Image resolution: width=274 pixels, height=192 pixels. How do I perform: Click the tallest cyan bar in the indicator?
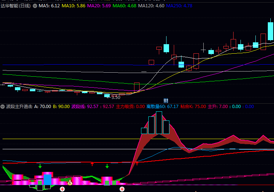coord(159,123)
